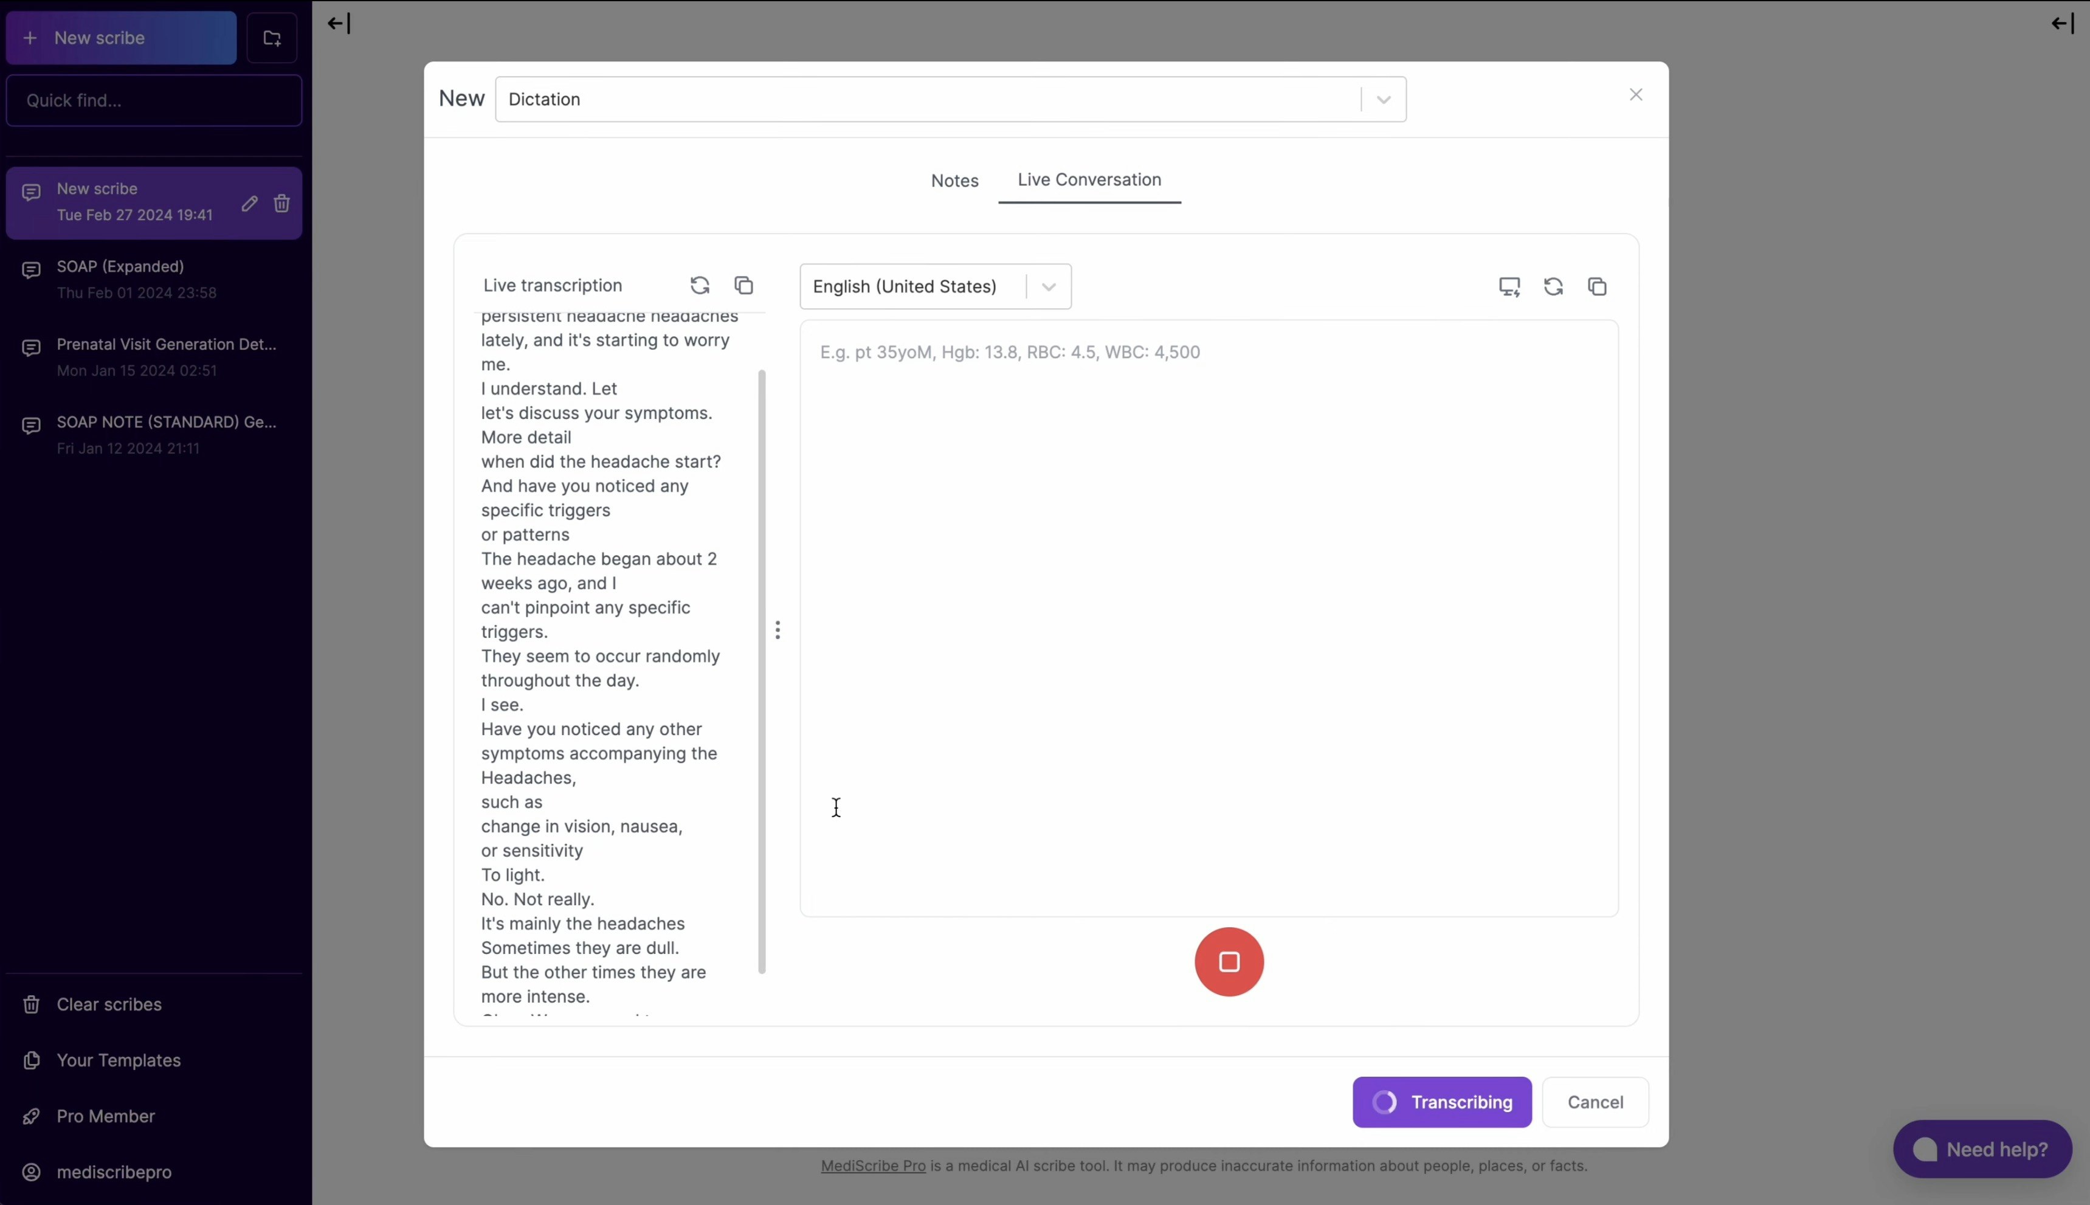Switch to the Notes tab
The width and height of the screenshot is (2090, 1205).
(x=954, y=181)
